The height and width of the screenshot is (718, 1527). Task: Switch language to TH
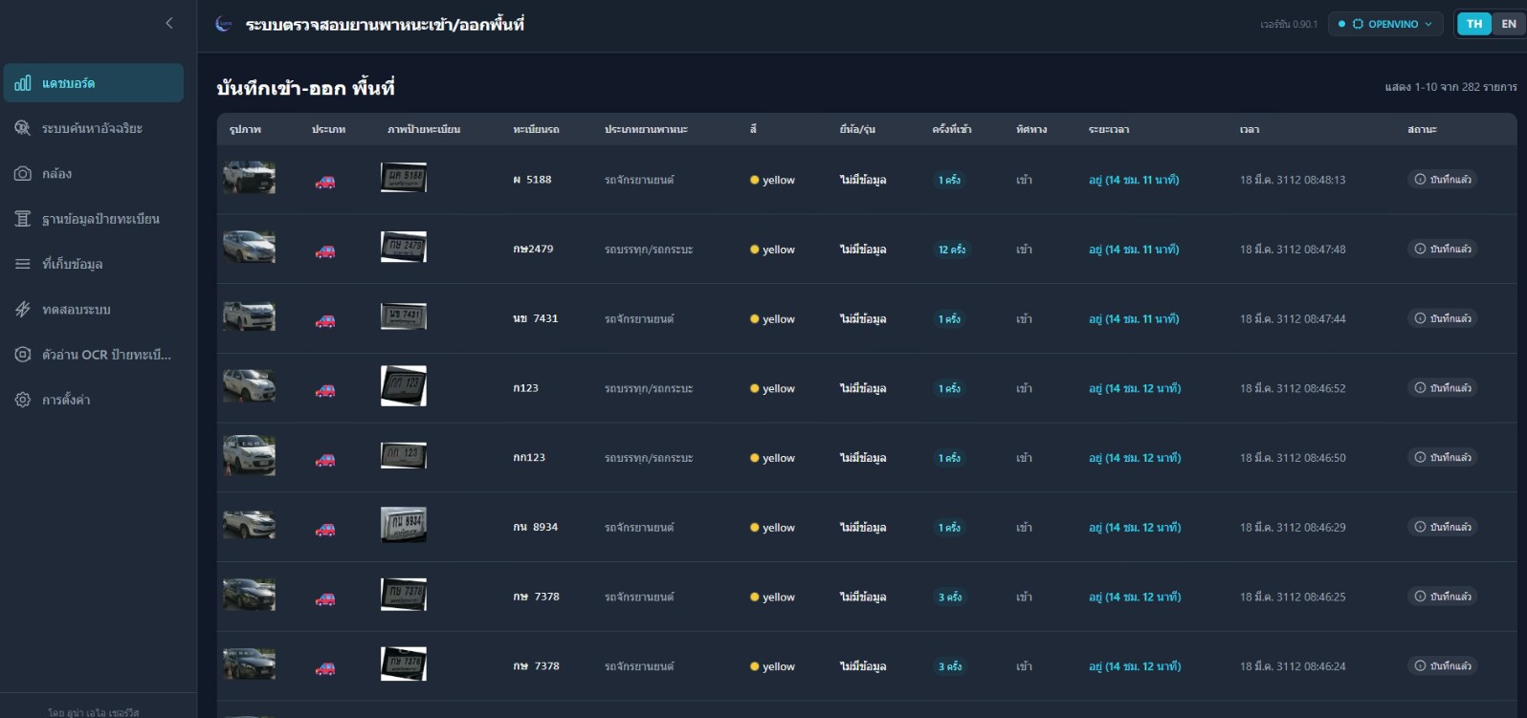(1474, 24)
